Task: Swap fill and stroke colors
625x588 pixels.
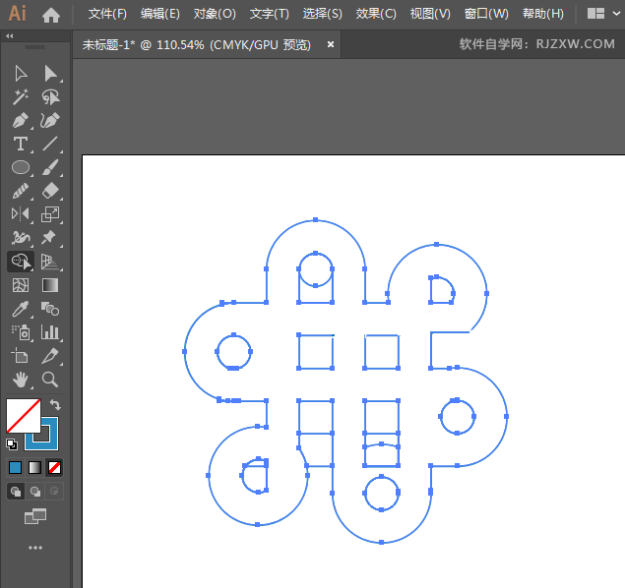Action: point(55,404)
